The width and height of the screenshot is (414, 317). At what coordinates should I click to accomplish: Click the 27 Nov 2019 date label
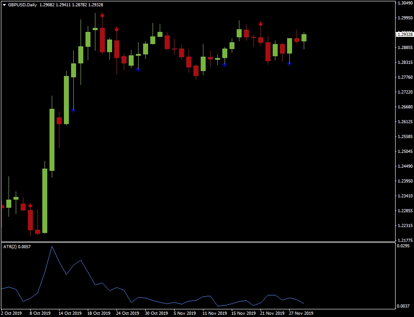tap(301, 313)
